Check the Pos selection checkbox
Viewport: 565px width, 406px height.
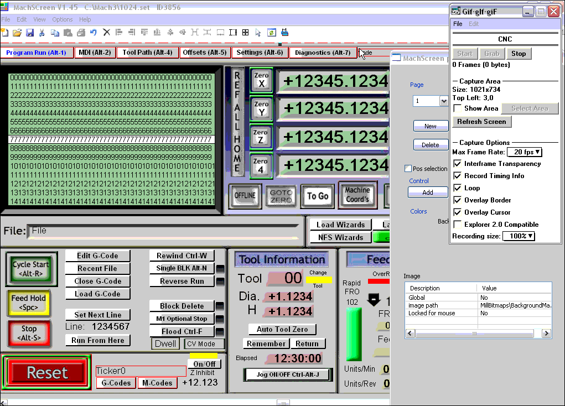coord(408,169)
